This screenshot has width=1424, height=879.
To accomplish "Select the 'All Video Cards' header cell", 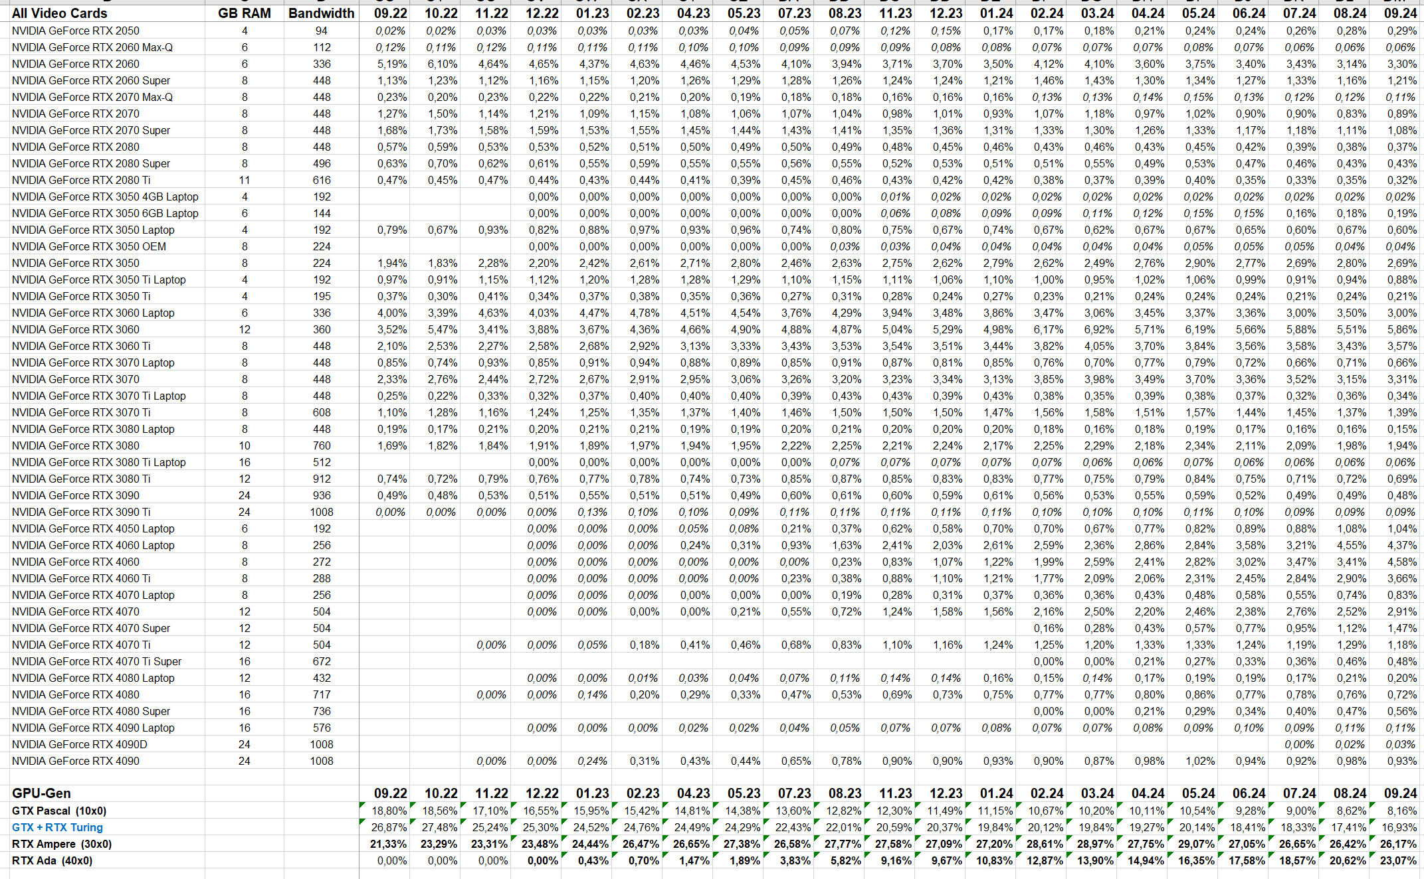I will click(x=59, y=13).
